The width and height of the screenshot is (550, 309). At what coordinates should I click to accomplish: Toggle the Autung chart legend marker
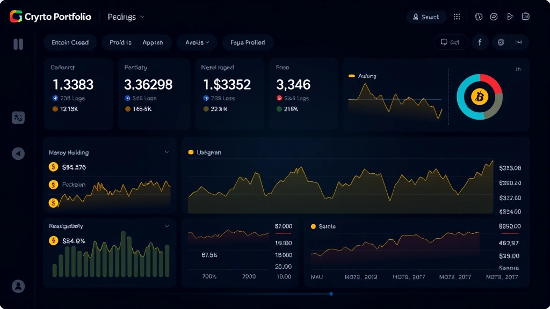352,76
